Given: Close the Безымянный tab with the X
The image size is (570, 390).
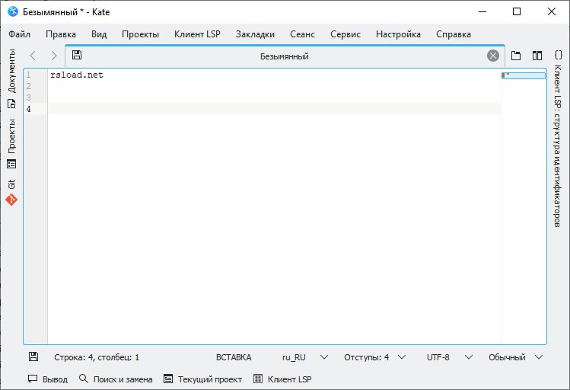Looking at the screenshot, I should click(x=493, y=56).
